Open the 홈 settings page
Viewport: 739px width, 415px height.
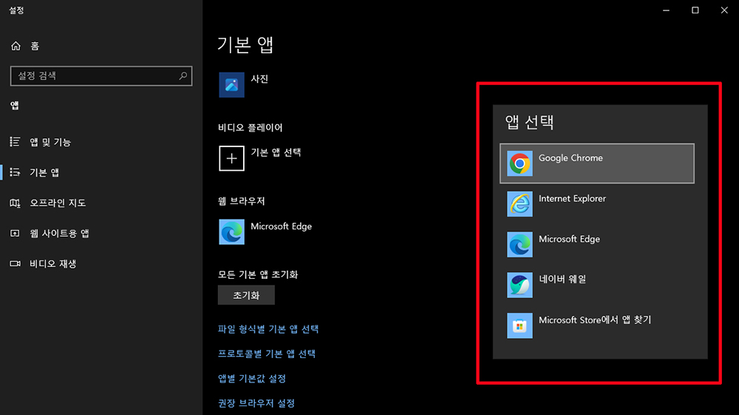(35, 46)
